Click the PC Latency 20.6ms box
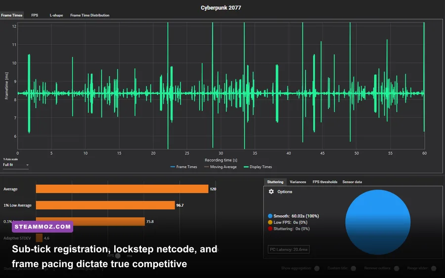This screenshot has height=278, width=445. coord(289,249)
